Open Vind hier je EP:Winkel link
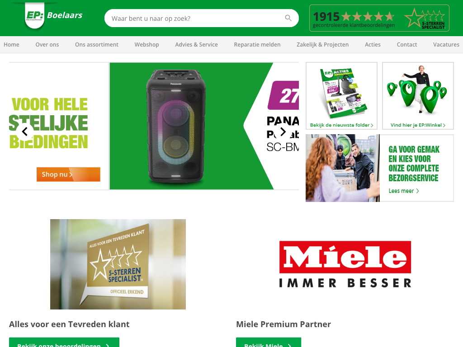Viewport: 463px width, 347px height. point(418,125)
